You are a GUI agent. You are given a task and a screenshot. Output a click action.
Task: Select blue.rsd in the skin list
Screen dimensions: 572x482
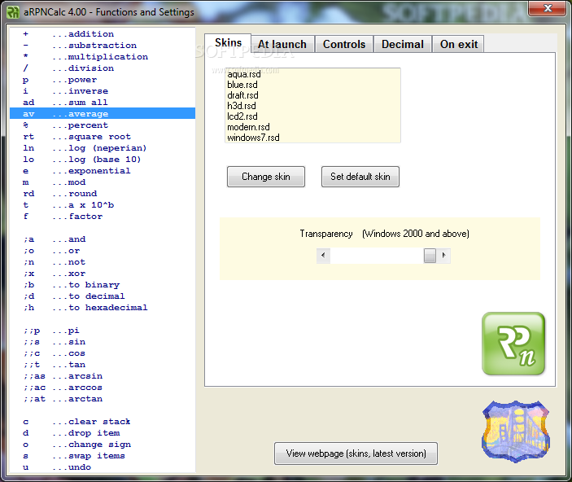point(312,85)
